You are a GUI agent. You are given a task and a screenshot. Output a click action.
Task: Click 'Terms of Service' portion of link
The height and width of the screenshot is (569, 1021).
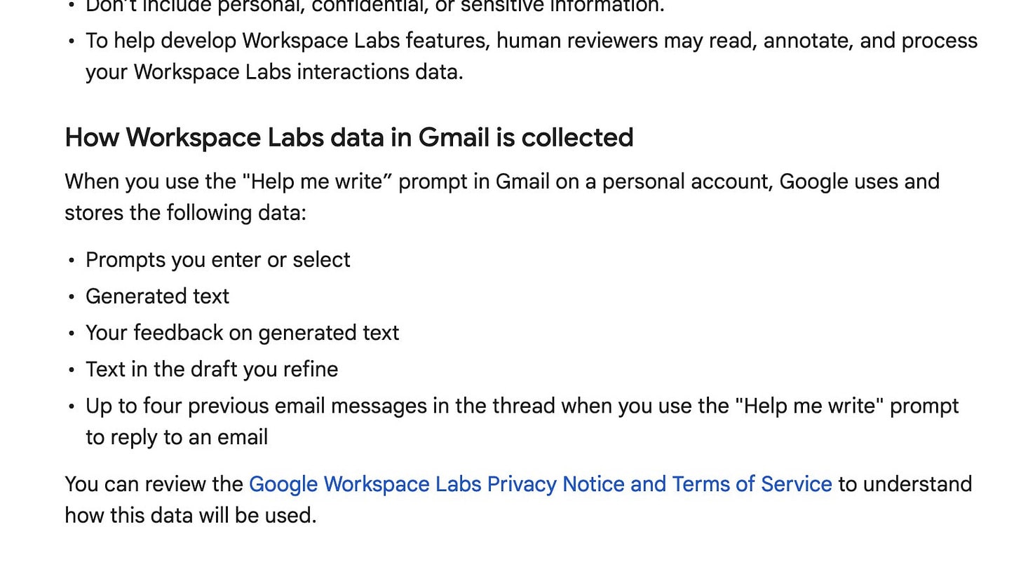click(752, 484)
